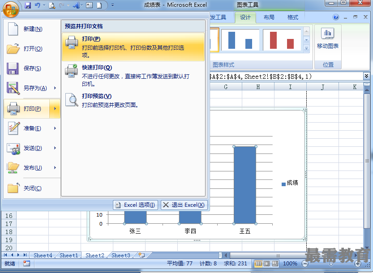The image size is (373, 273).
Task: Click column header J
Action: 322,87
